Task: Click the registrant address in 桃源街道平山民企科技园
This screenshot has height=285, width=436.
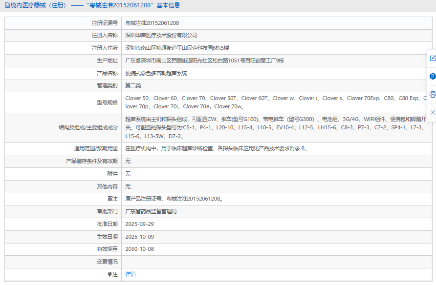Action: tap(177, 48)
